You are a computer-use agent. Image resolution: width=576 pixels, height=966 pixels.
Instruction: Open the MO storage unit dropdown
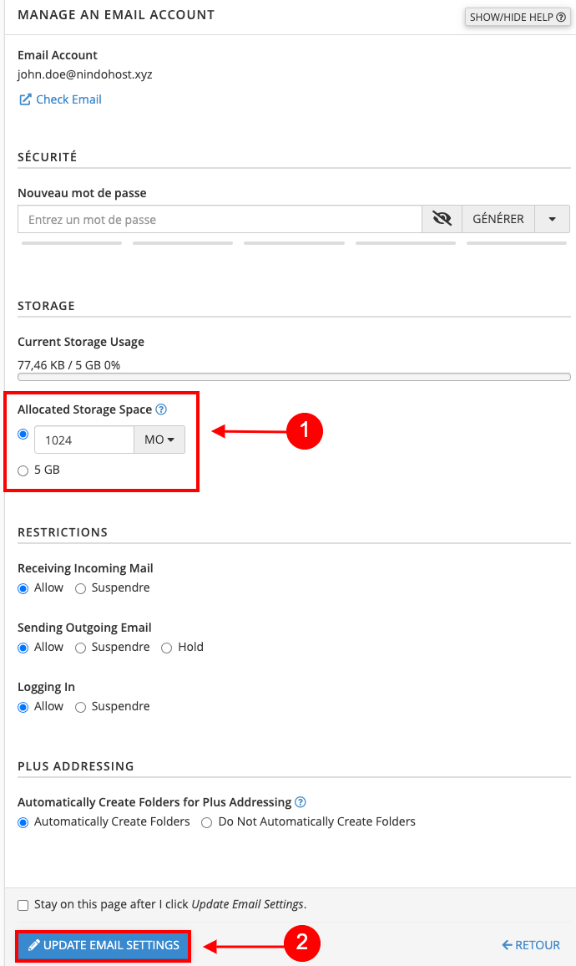tap(159, 440)
